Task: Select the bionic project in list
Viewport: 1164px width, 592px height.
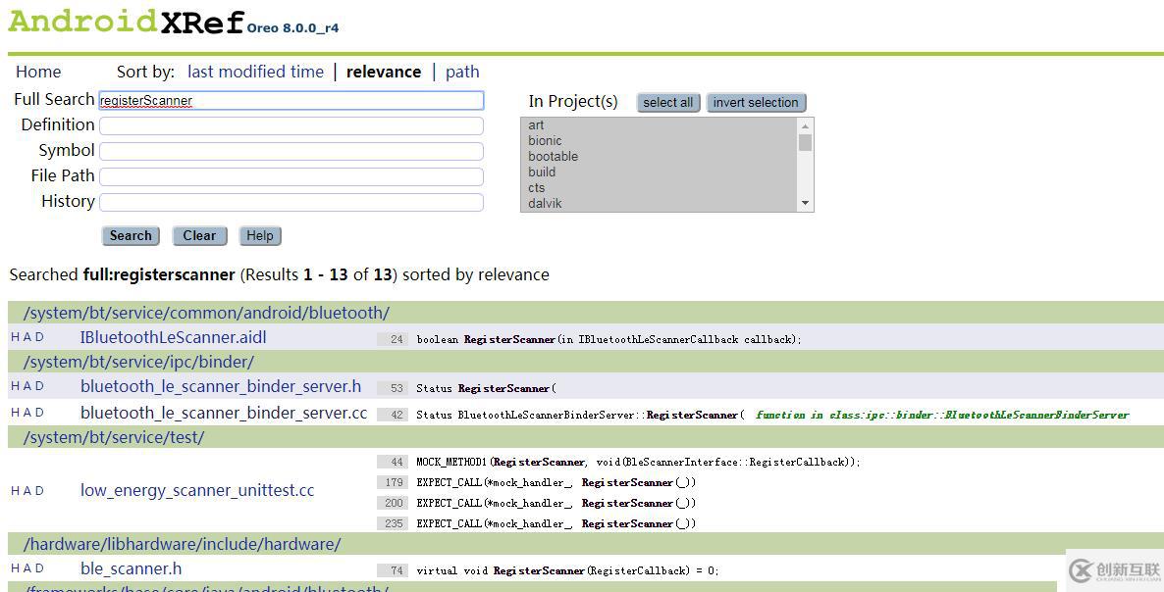Action: [545, 141]
